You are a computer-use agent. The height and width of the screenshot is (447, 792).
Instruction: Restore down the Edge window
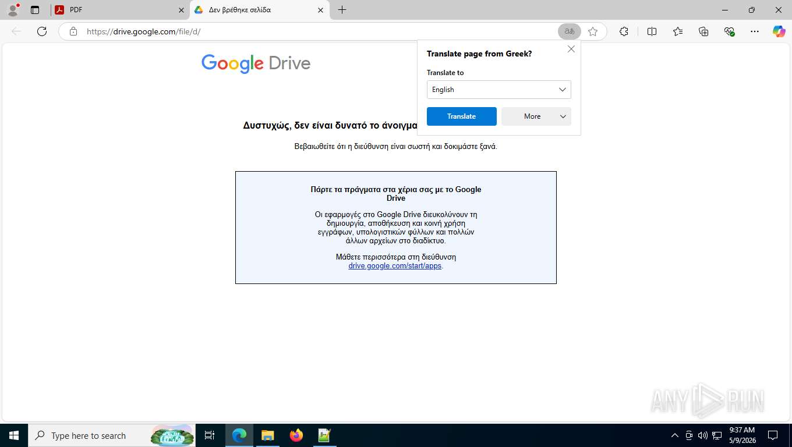752,10
